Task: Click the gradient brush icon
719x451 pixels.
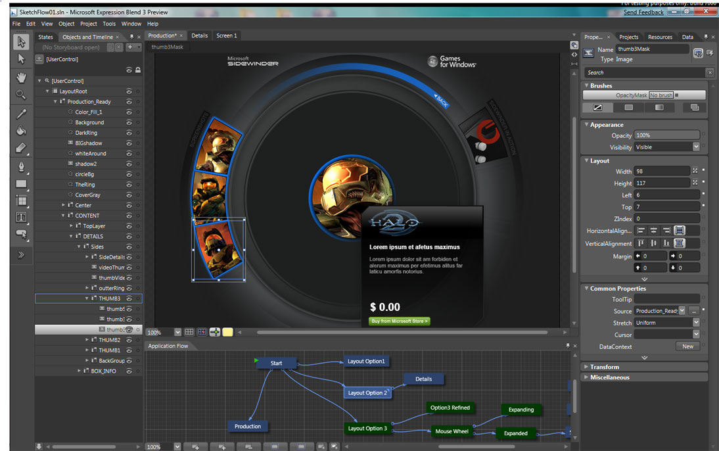Action: (659, 107)
